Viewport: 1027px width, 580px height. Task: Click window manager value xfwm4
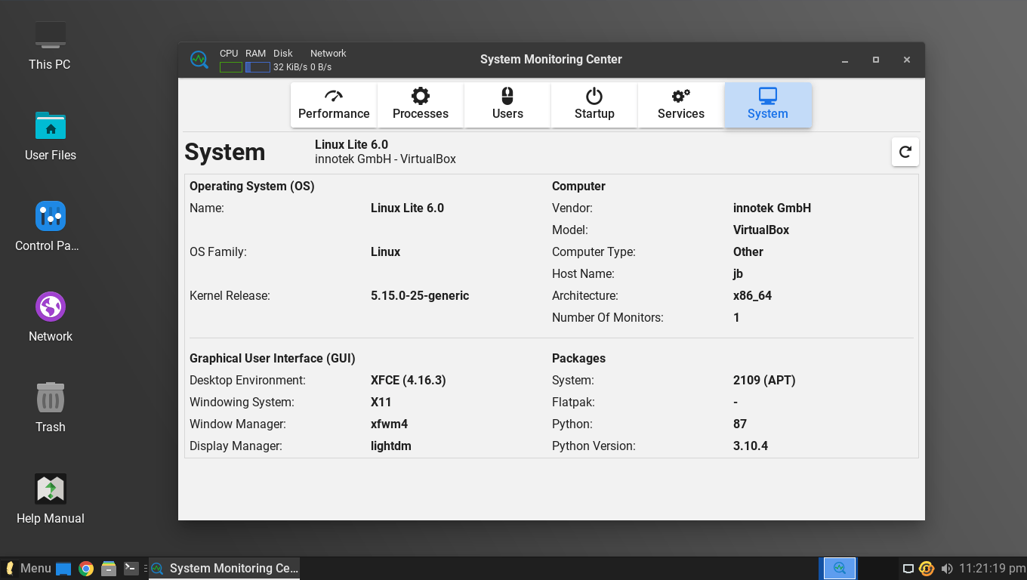coord(390,424)
